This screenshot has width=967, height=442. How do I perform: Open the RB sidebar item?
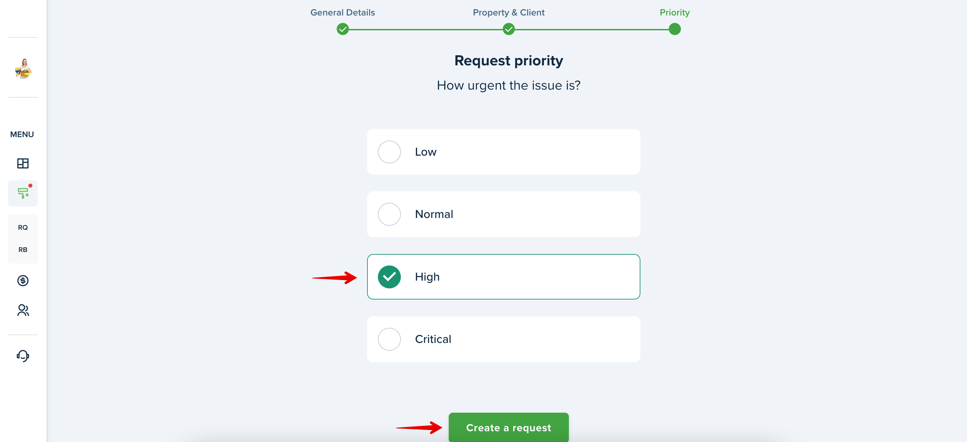pos(23,250)
